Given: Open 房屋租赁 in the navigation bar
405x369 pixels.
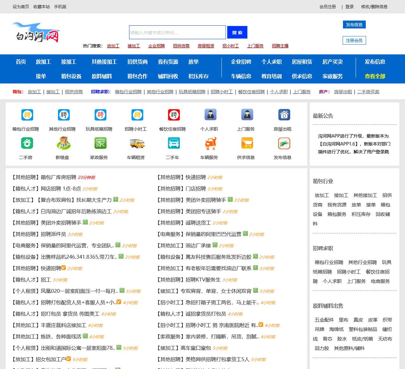Looking at the screenshot, I should click(x=302, y=62).
